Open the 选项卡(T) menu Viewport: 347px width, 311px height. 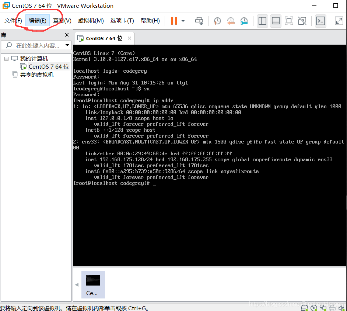point(122,21)
